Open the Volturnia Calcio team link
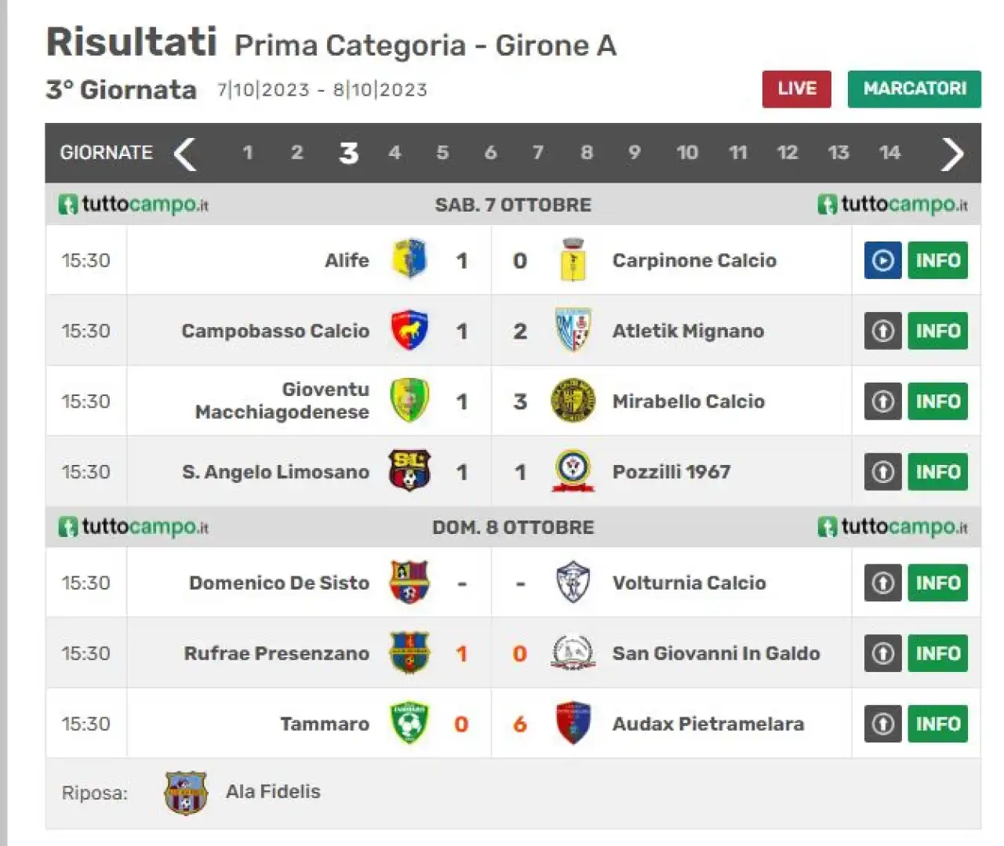The height and width of the screenshot is (846, 1004). click(689, 583)
